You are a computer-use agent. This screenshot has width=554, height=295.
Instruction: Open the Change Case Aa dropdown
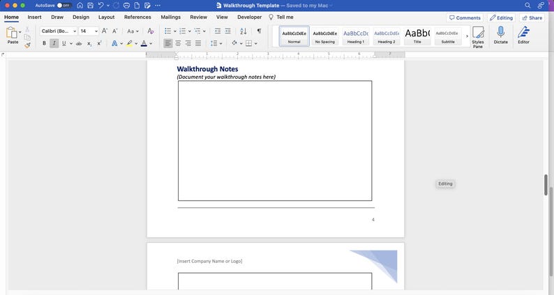click(x=133, y=31)
